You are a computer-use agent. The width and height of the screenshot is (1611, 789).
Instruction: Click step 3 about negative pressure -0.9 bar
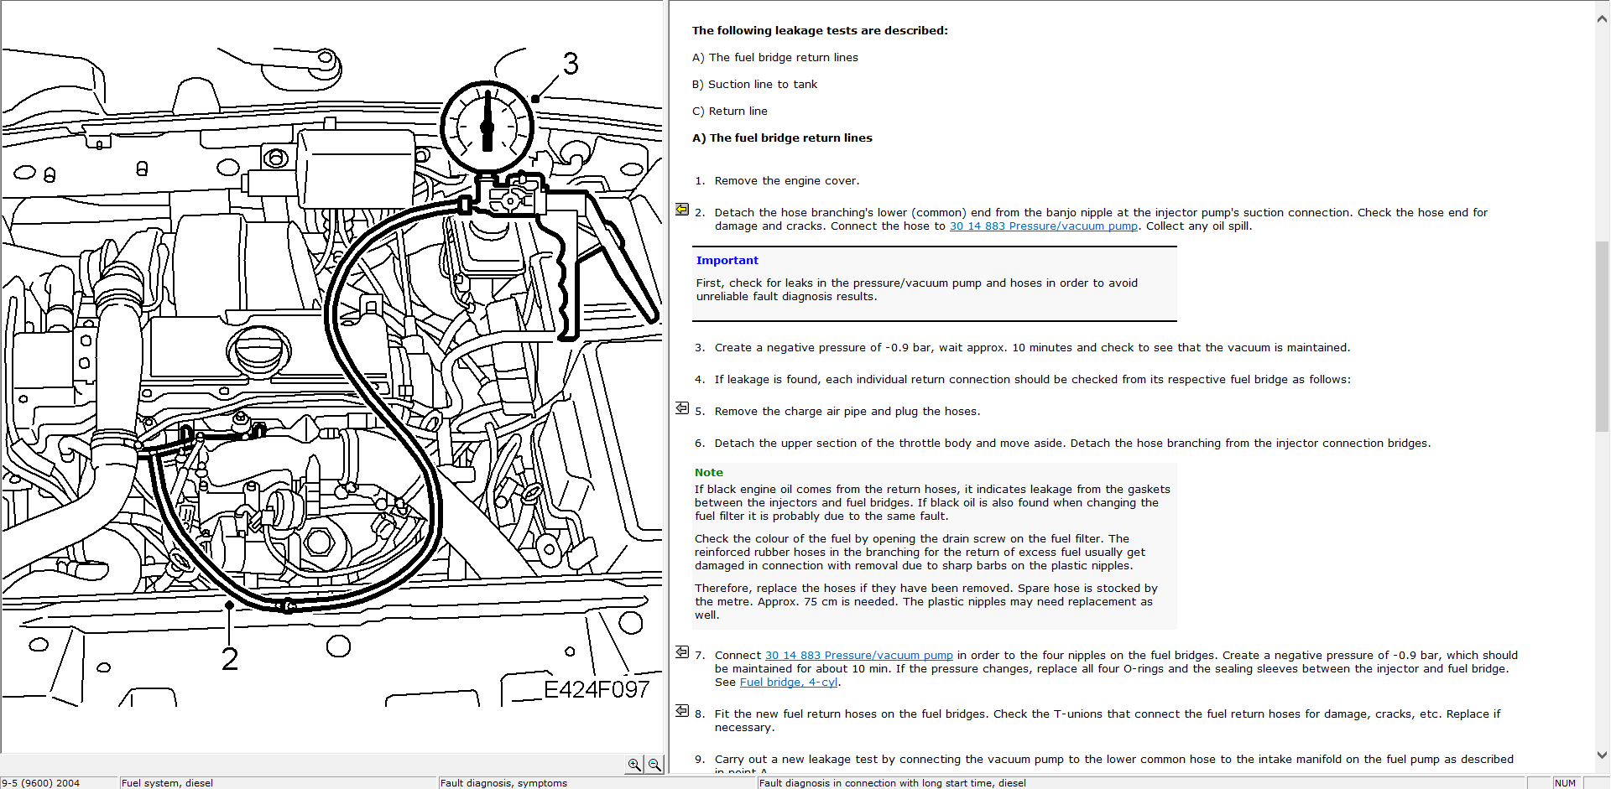(x=1032, y=348)
